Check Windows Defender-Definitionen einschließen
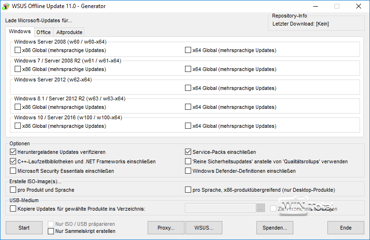 [x=188, y=171]
